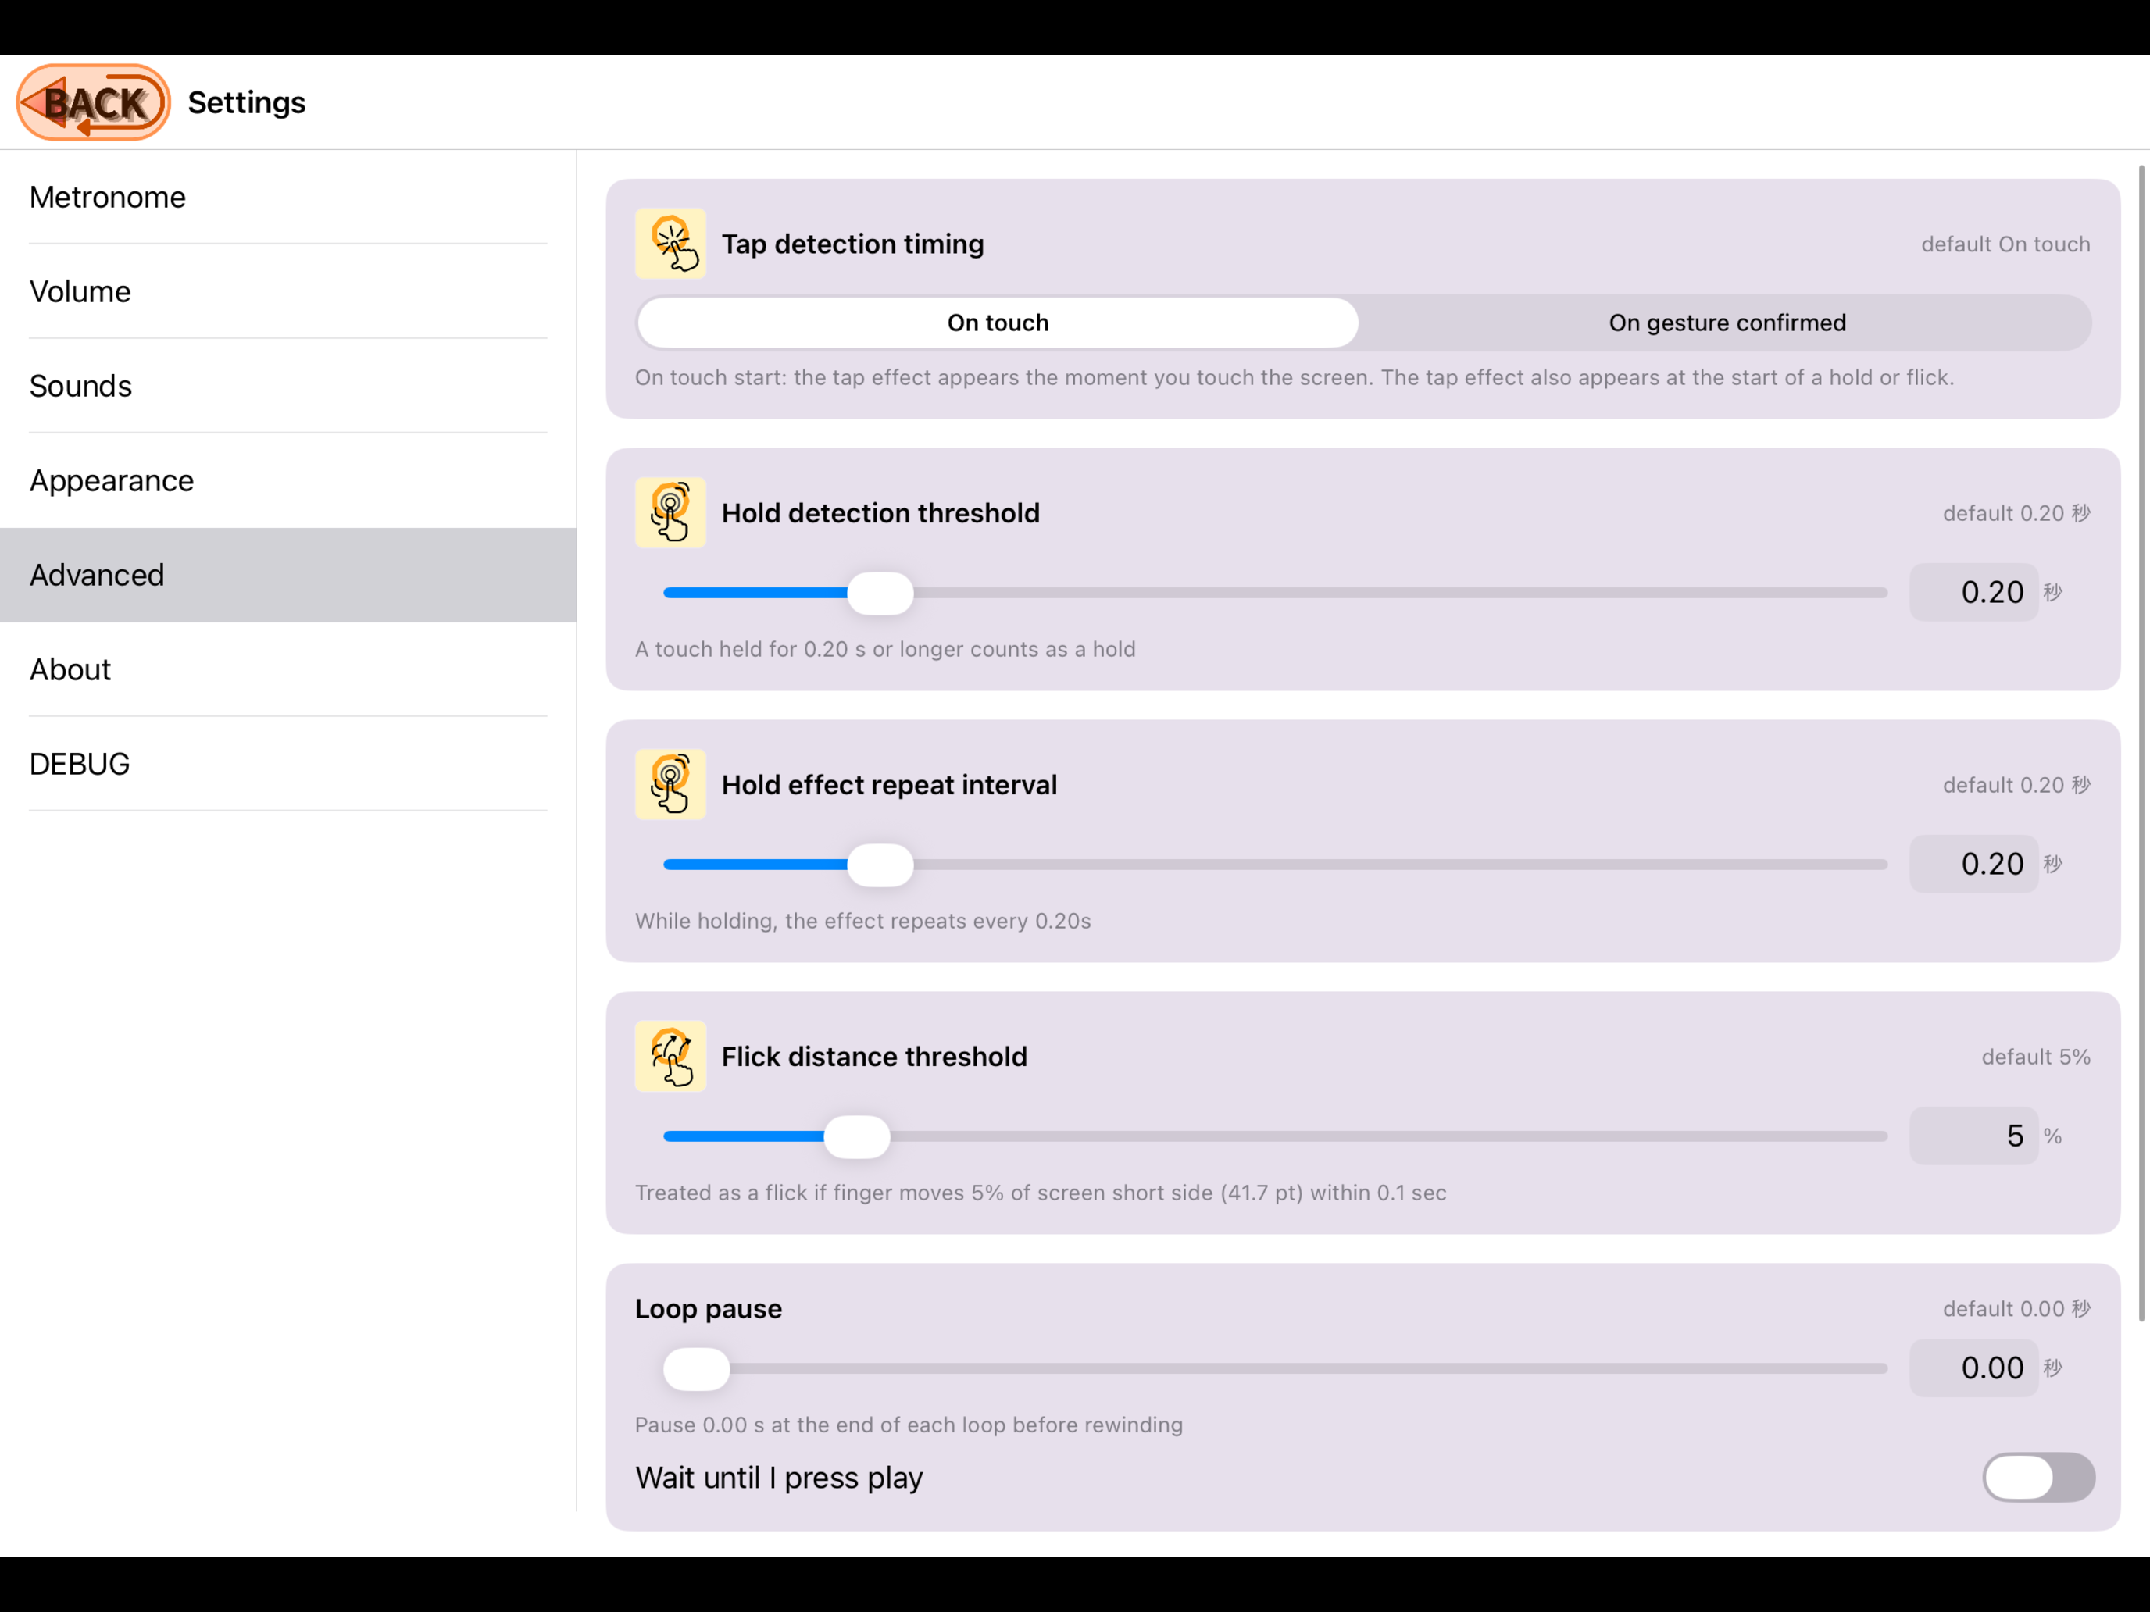Screen dimensions: 2150x1612
Task: Open the DEBUG section
Action: point(287,764)
